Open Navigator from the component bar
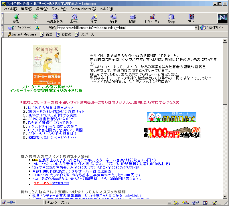229x206 pixels. point(176,203)
